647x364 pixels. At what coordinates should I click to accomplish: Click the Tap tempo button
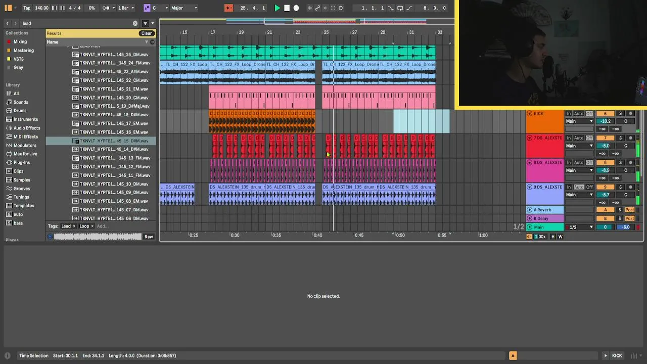[x=27, y=8]
